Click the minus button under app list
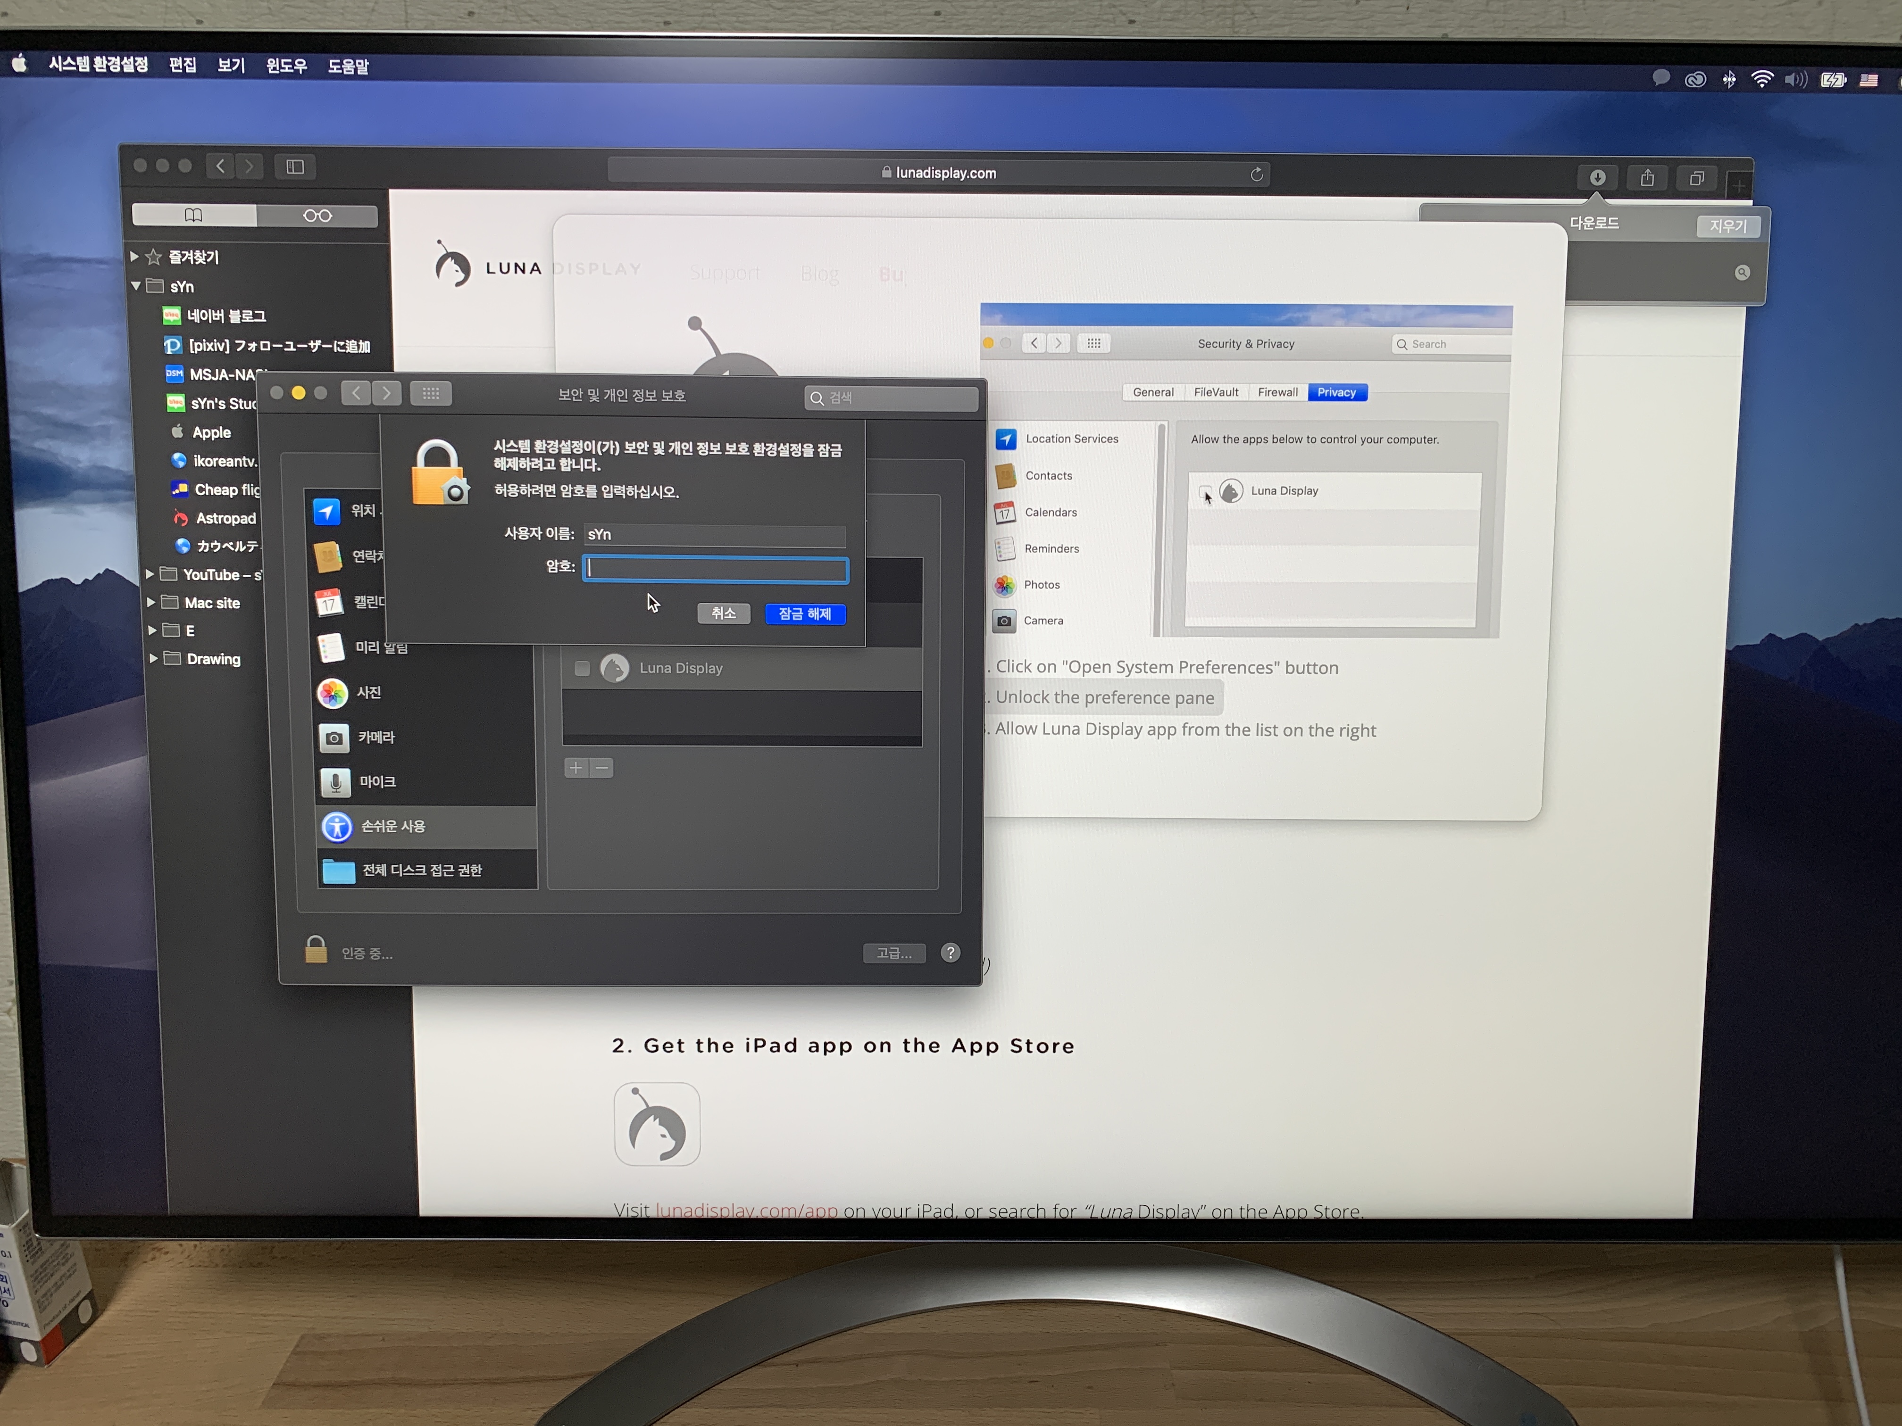The width and height of the screenshot is (1902, 1426). click(602, 768)
